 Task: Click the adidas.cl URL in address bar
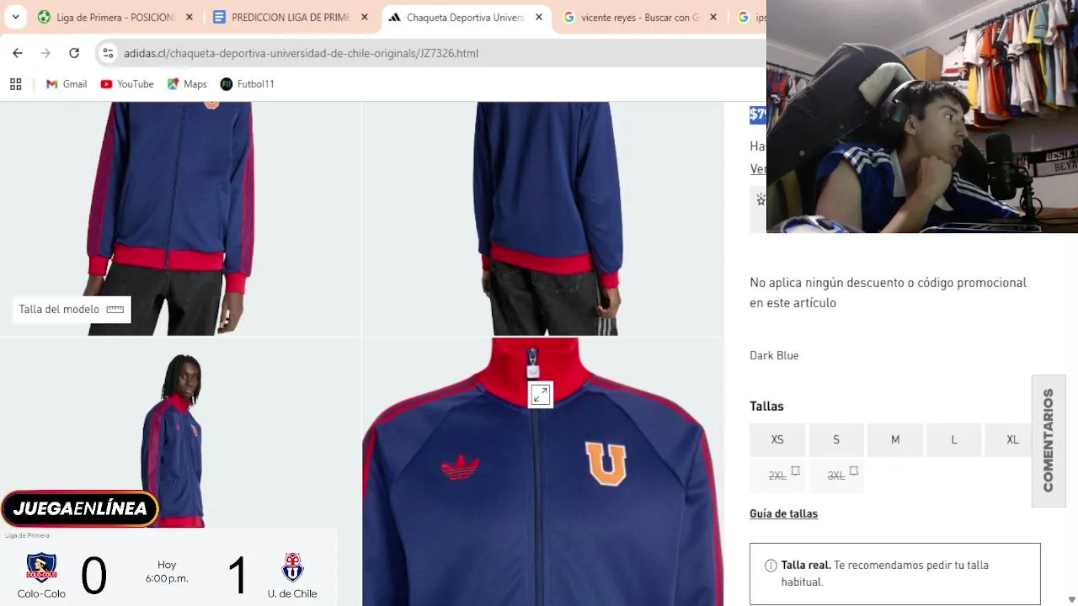(301, 53)
